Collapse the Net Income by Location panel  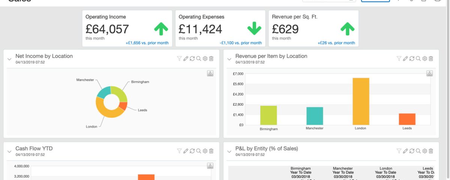tap(9, 59)
